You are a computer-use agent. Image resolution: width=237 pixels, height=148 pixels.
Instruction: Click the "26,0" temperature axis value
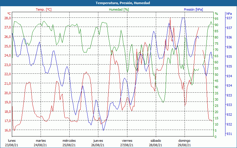[x=8, y=37]
